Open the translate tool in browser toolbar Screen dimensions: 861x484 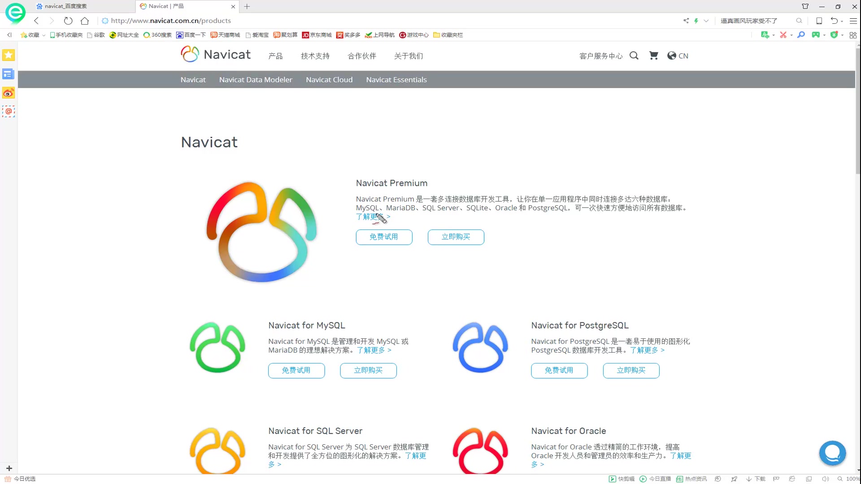coord(765,35)
